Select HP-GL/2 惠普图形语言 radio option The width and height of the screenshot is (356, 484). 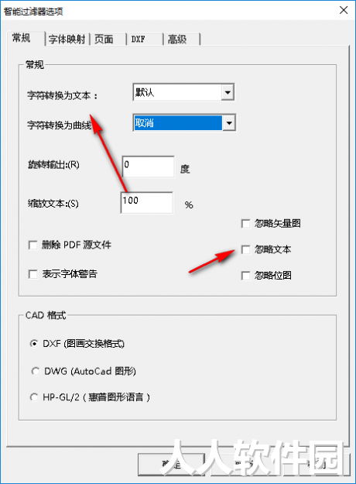click(34, 397)
